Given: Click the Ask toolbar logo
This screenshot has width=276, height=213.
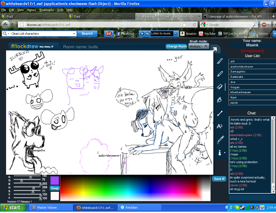Looking at the screenshot, I should (109, 34).
